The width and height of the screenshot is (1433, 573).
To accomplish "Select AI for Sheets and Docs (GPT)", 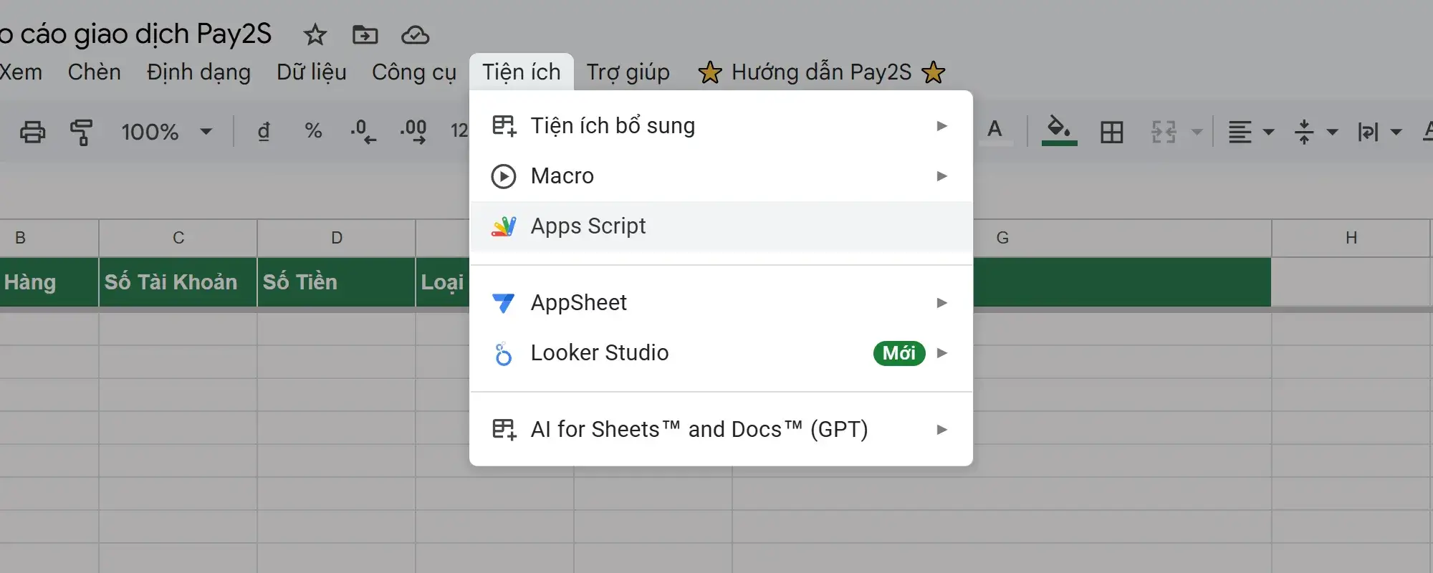I will coord(721,430).
